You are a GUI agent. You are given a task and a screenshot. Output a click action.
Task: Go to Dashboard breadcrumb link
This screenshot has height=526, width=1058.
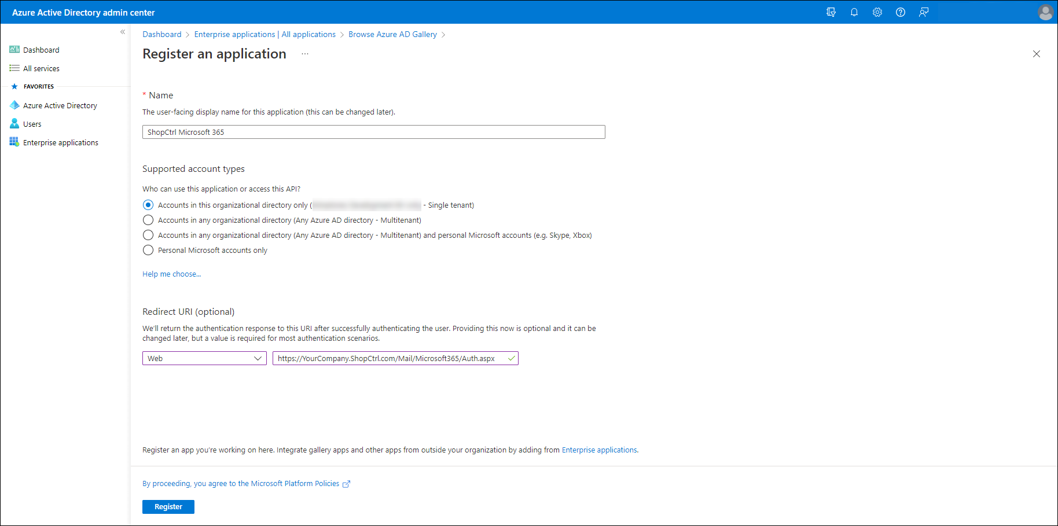pos(162,34)
